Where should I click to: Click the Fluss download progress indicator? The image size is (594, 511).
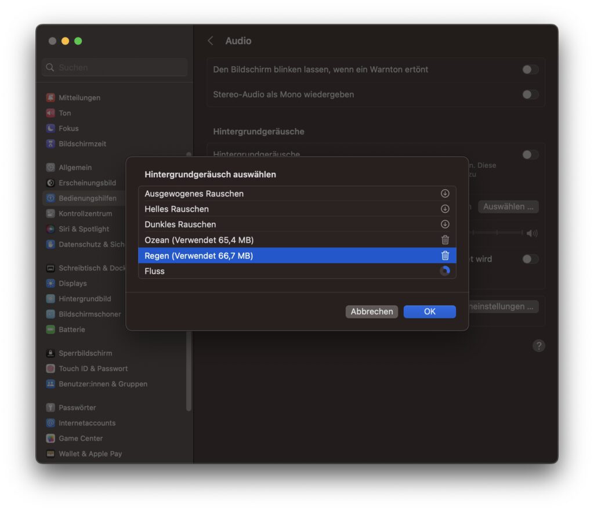pos(445,271)
